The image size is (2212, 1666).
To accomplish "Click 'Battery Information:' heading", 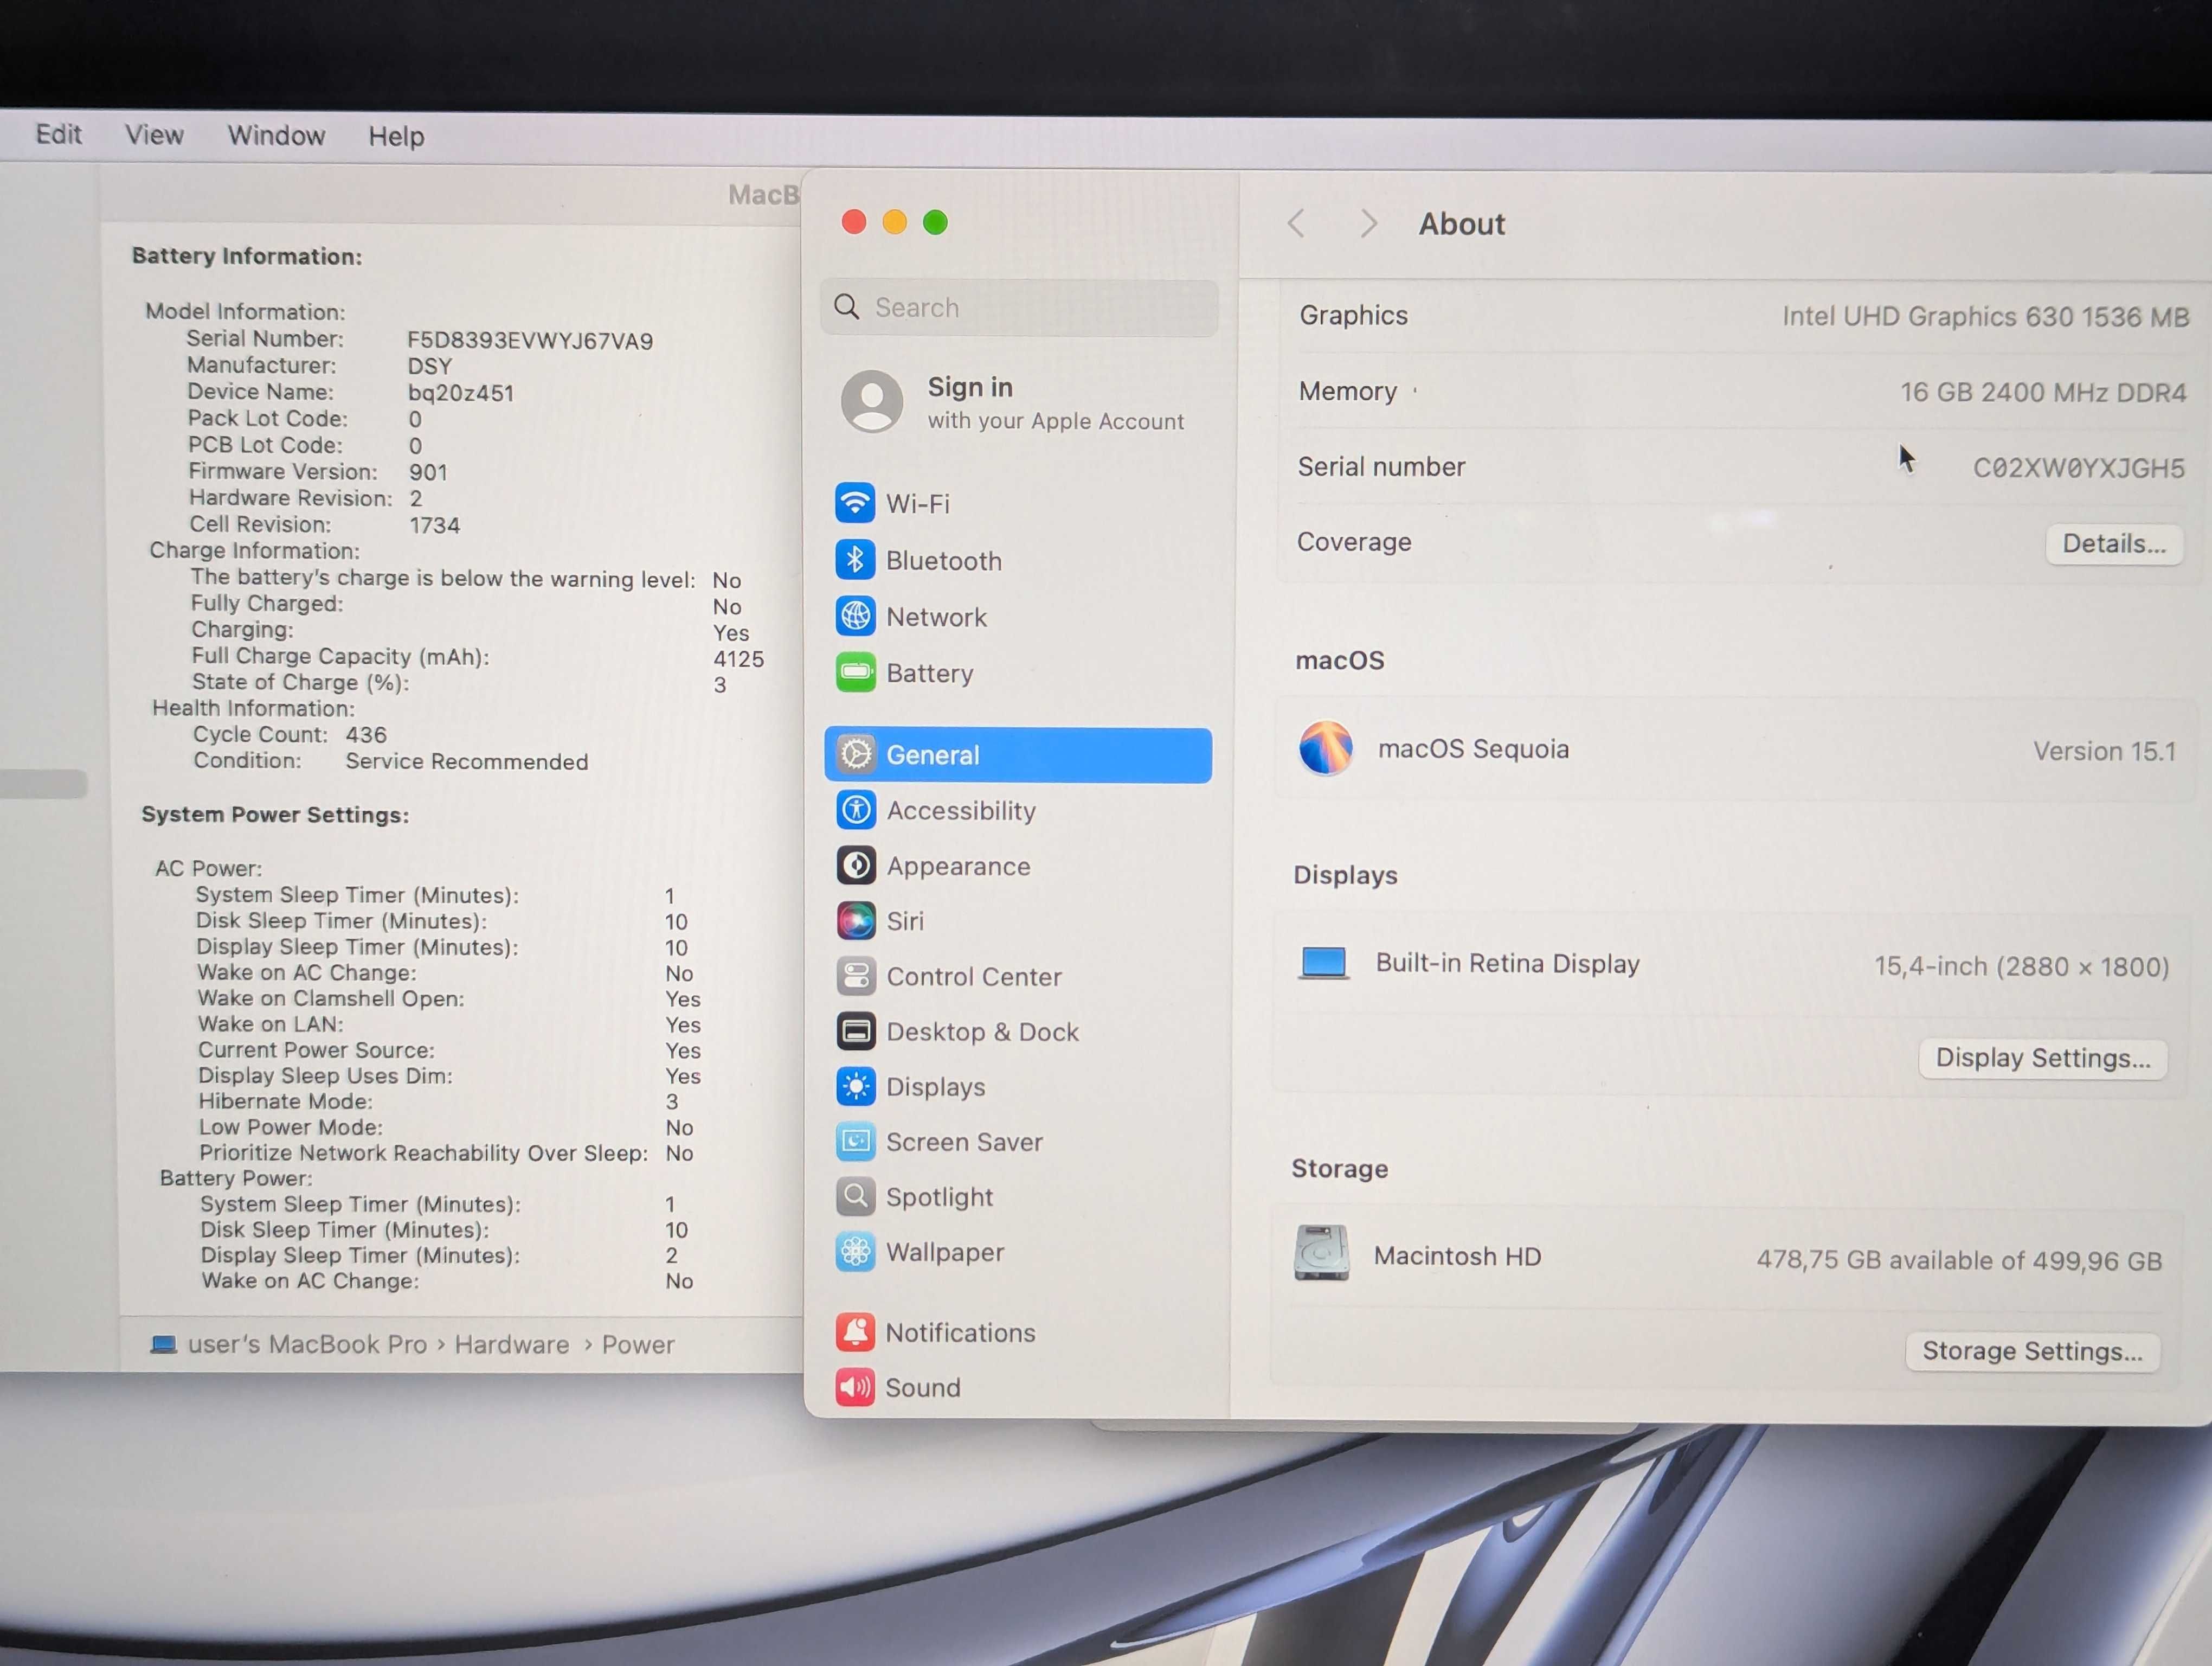I will click(247, 256).
